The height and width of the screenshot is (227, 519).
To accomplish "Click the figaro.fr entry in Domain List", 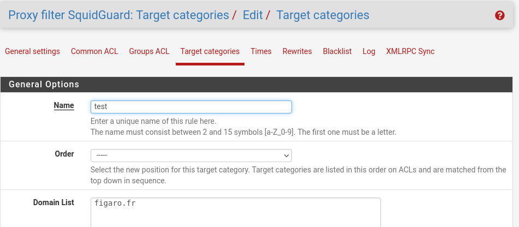I will coord(115,203).
